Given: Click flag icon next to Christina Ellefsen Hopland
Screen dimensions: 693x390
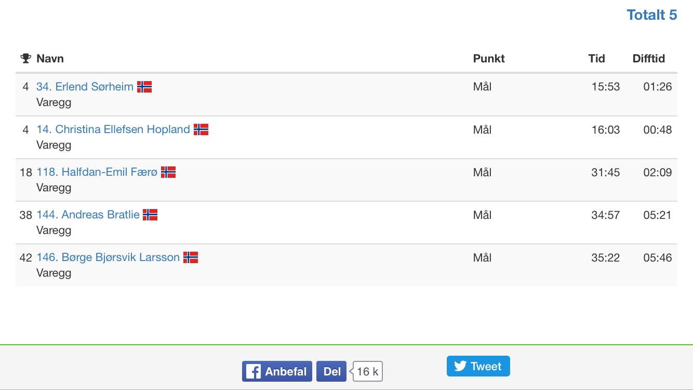Looking at the screenshot, I should [x=201, y=129].
